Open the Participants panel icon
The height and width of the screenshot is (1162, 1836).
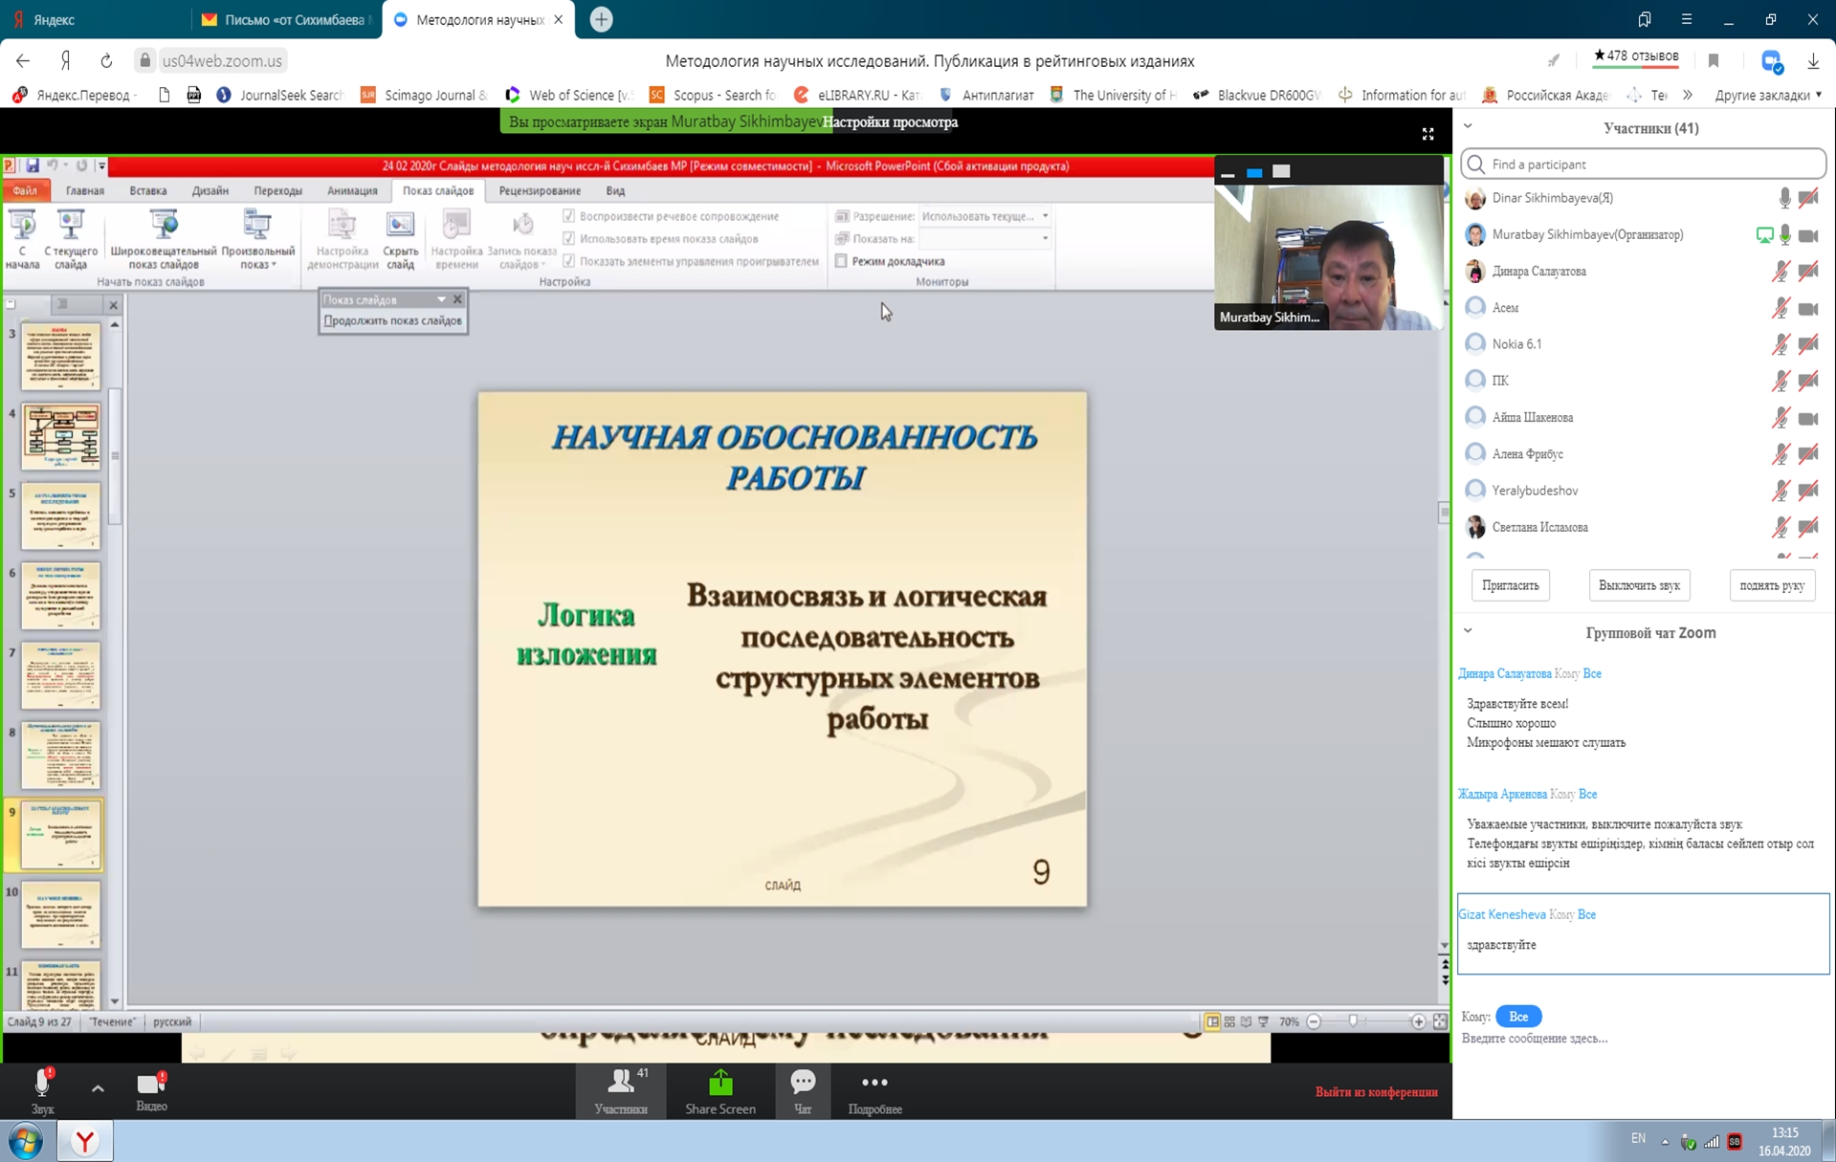click(x=621, y=1091)
